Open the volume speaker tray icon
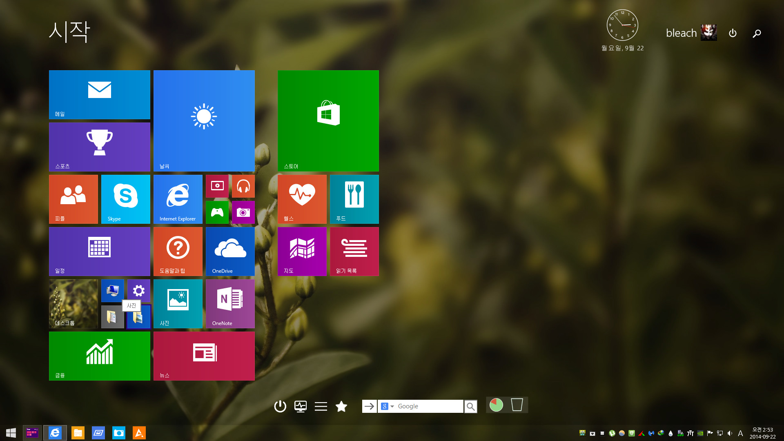The image size is (784, 441). (730, 433)
